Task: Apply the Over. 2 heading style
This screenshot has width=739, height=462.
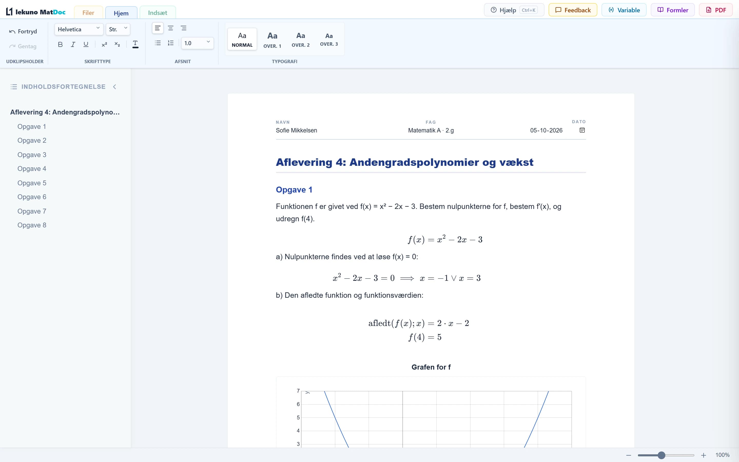Action: click(300, 40)
